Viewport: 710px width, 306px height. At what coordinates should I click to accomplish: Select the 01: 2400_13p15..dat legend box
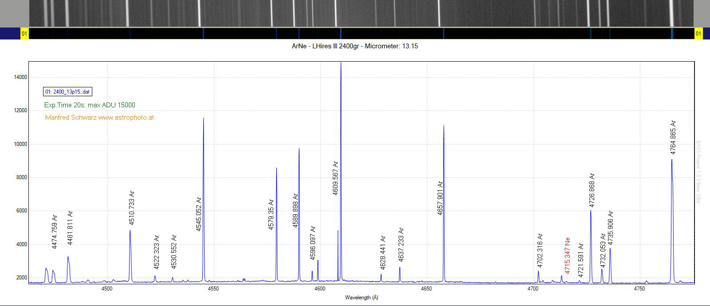[x=67, y=92]
